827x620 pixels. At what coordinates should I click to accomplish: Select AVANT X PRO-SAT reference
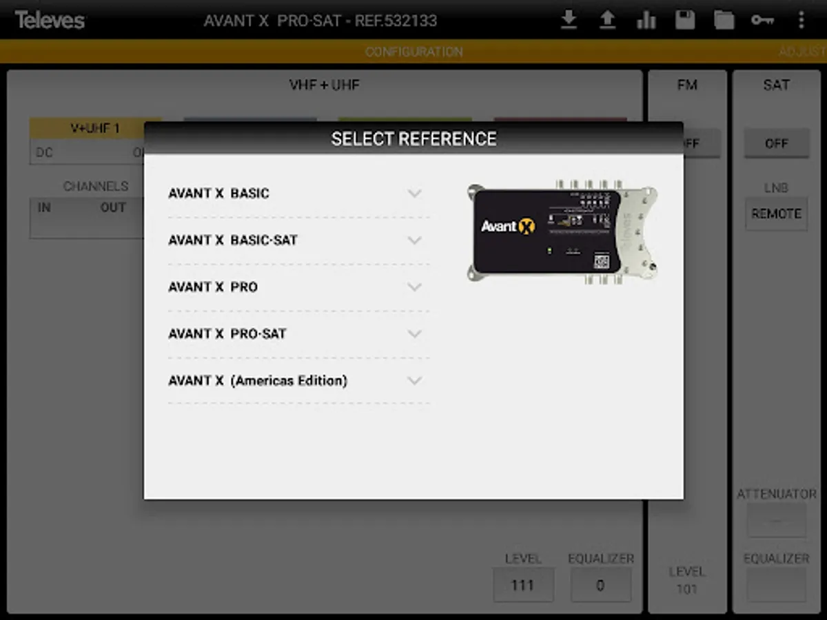tap(298, 333)
